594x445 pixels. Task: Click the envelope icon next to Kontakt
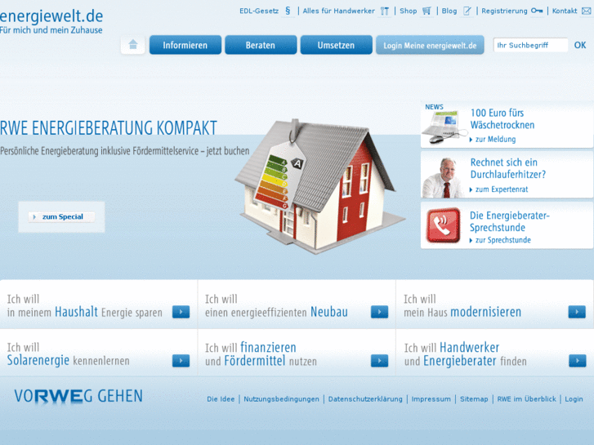pos(586,11)
